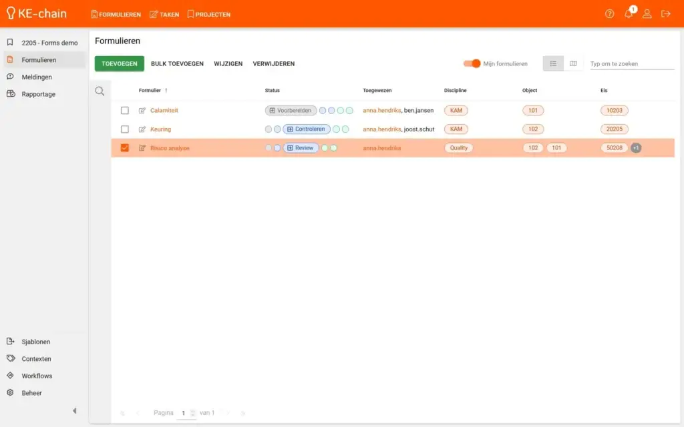
Task: Switch to list view icon
Action: click(x=553, y=64)
